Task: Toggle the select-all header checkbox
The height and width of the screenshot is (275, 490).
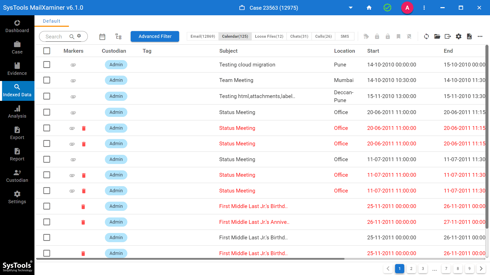Action: point(47,51)
